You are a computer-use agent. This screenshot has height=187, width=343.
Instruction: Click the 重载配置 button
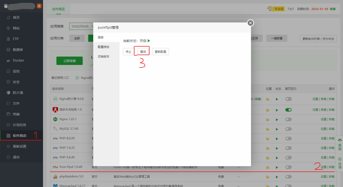point(161,51)
